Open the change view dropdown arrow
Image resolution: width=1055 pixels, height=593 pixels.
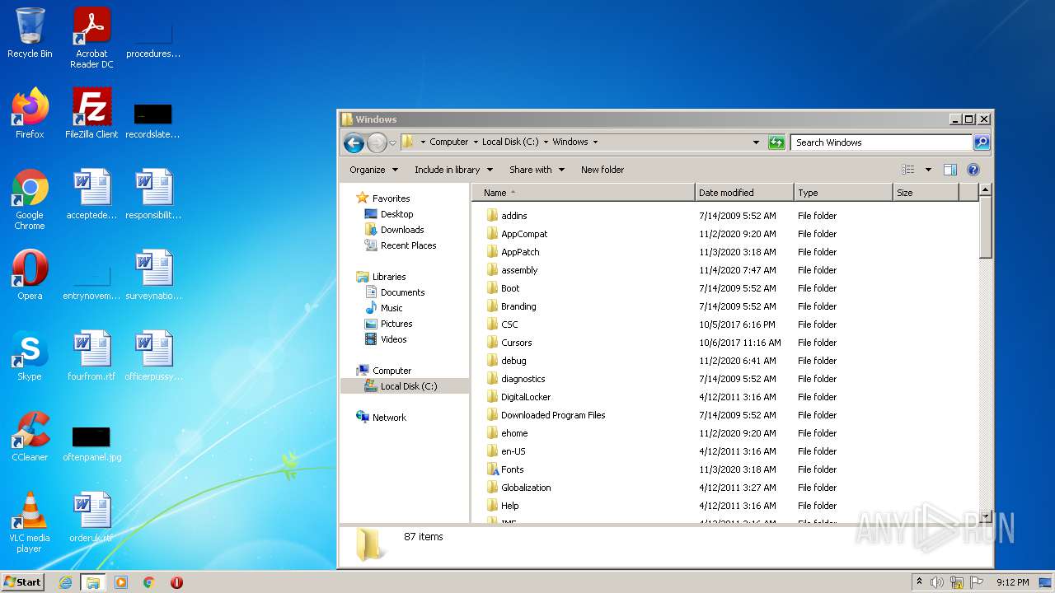[x=928, y=170]
